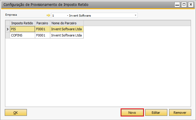Confirm with the OK button
This screenshot has width=196, height=120.
tap(16, 113)
